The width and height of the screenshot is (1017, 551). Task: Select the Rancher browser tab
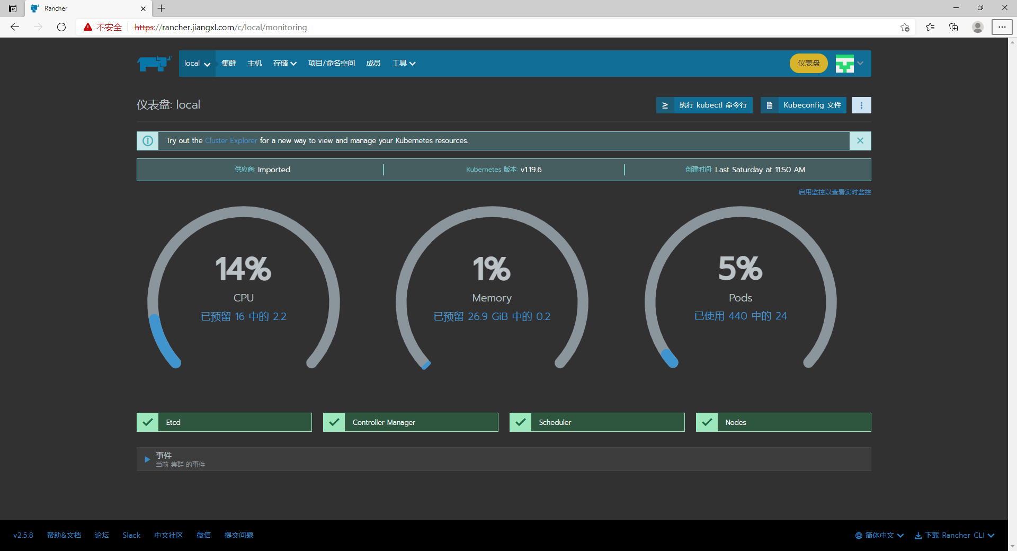pyautogui.click(x=87, y=8)
